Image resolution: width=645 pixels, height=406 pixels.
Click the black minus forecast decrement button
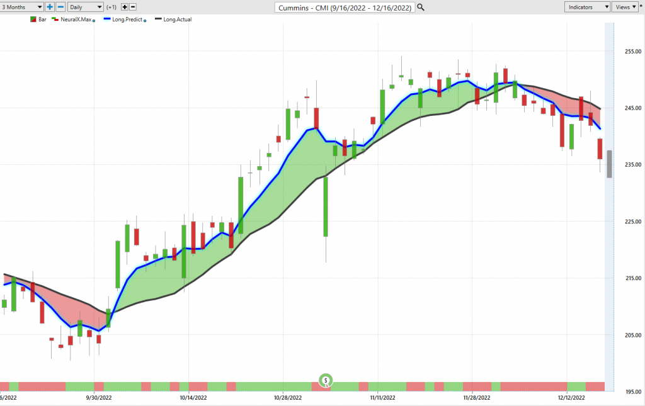[133, 7]
